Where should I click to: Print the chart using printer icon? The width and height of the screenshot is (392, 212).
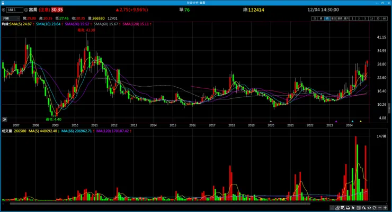[348, 208]
